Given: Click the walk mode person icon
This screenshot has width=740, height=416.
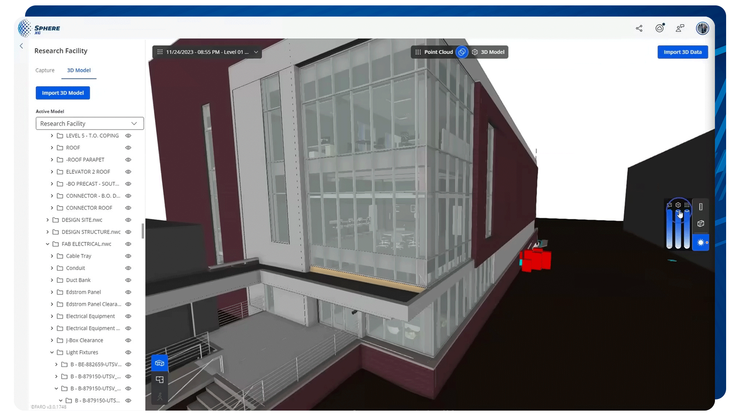Looking at the screenshot, I should pos(160,396).
